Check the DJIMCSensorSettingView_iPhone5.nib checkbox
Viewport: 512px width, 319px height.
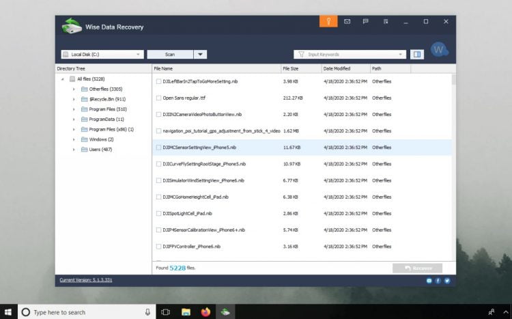[158, 148]
